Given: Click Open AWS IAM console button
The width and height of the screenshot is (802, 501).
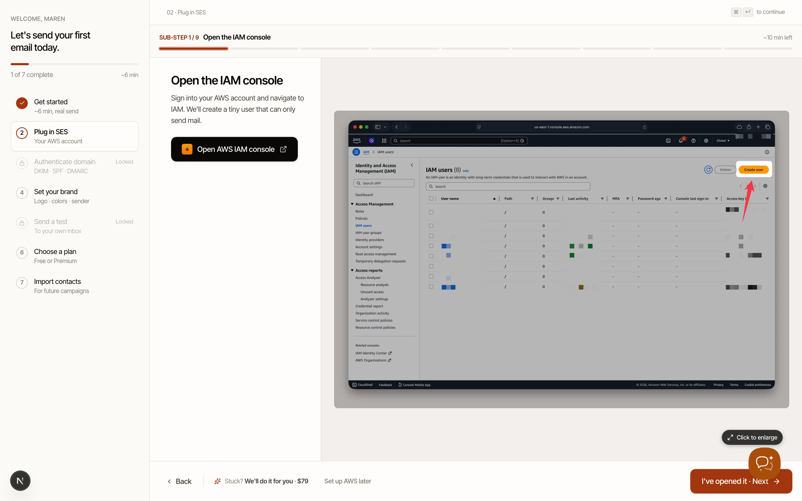Looking at the screenshot, I should (234, 149).
